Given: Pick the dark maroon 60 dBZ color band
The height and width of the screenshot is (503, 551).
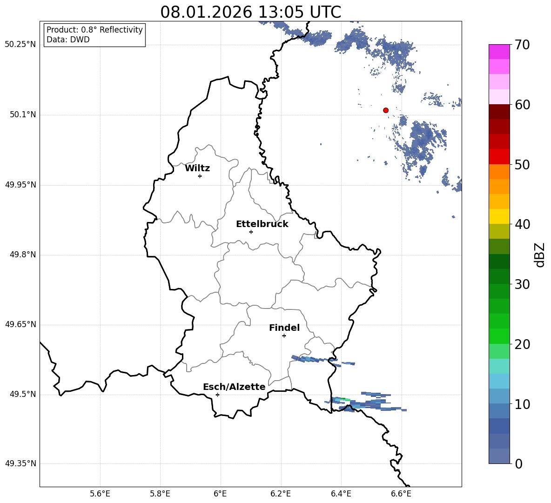Looking at the screenshot, I should coord(499,112).
